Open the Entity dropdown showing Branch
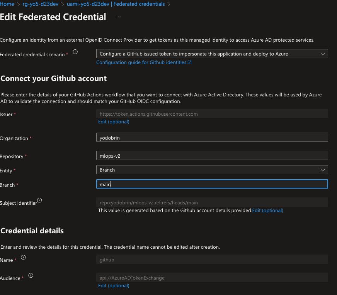Image resolution: width=337 pixels, height=295 pixels. [212, 170]
